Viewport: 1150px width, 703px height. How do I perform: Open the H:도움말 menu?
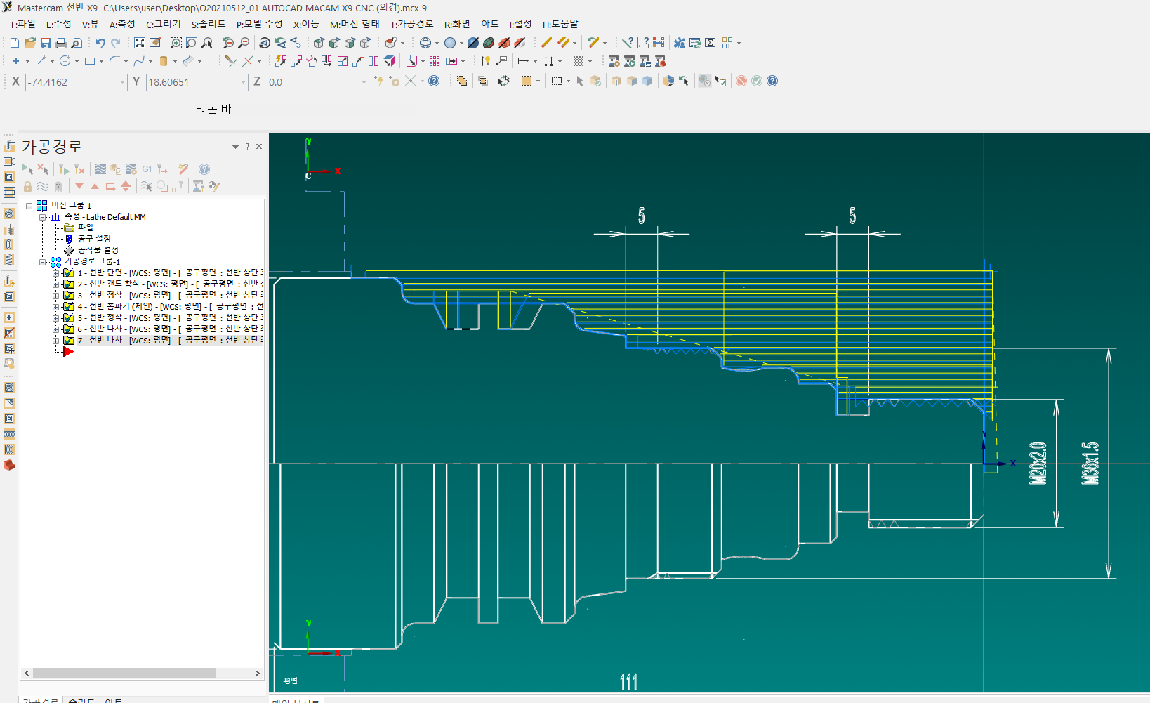point(560,24)
